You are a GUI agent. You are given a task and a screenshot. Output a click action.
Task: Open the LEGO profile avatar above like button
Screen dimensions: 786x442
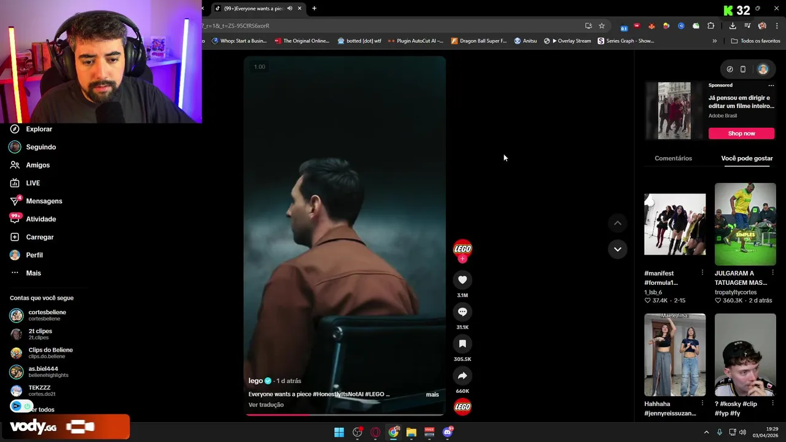pyautogui.click(x=462, y=249)
